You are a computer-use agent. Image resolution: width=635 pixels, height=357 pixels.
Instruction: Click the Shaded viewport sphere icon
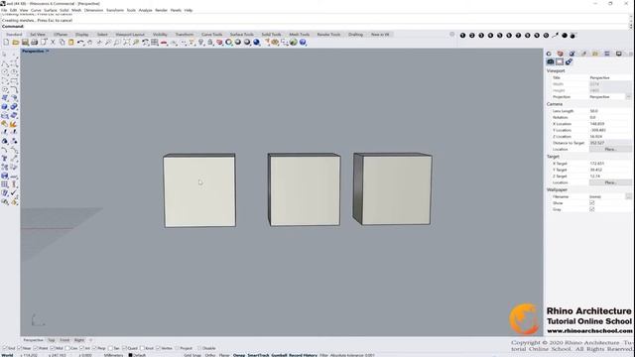pos(238,42)
